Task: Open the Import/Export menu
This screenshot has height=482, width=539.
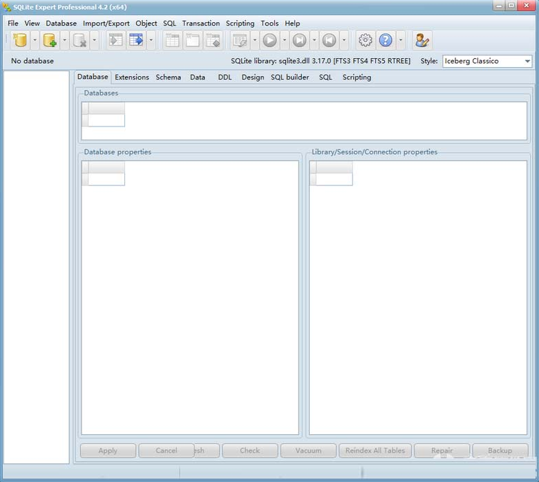Action: coord(106,24)
